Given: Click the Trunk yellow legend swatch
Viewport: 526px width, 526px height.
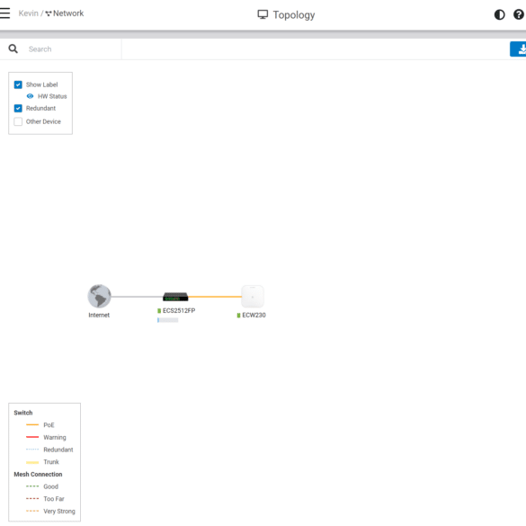Looking at the screenshot, I should [x=32, y=462].
